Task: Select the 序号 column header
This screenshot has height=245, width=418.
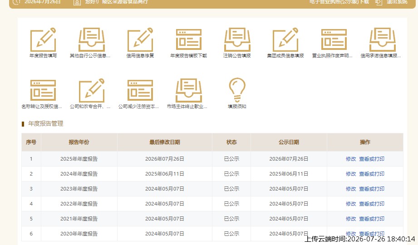Action: pyautogui.click(x=31, y=142)
